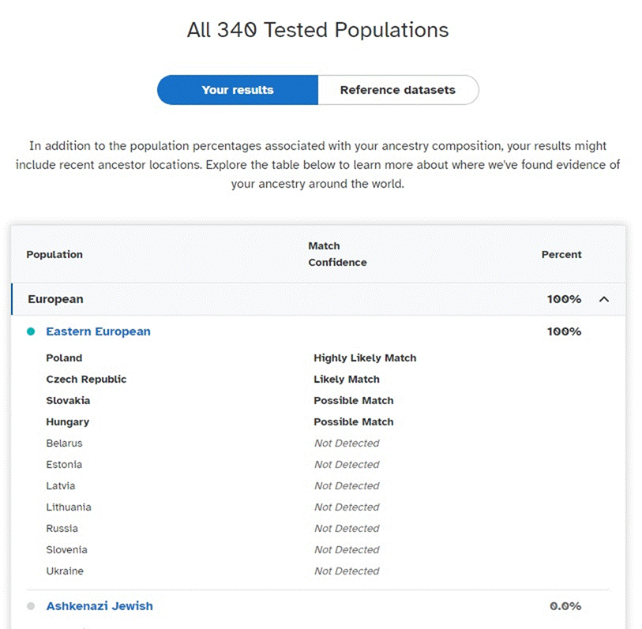
Task: Open the Eastern European link
Action: point(98,331)
